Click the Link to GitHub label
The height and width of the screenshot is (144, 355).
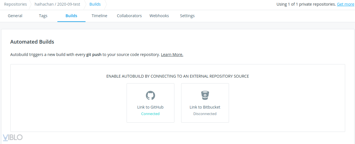[150, 107]
